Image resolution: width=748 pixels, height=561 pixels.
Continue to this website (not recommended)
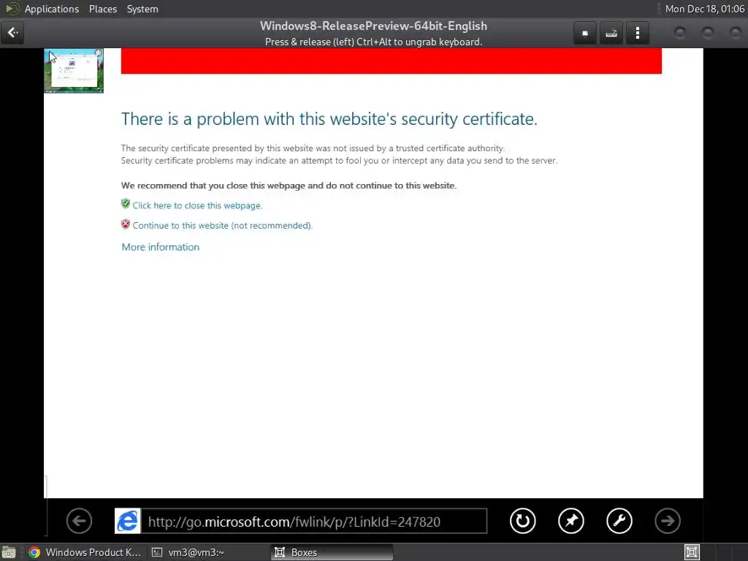point(222,226)
